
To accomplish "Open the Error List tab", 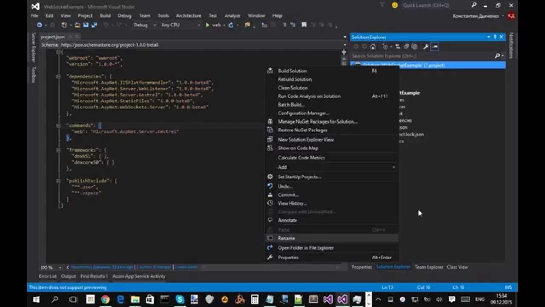I will [48, 276].
